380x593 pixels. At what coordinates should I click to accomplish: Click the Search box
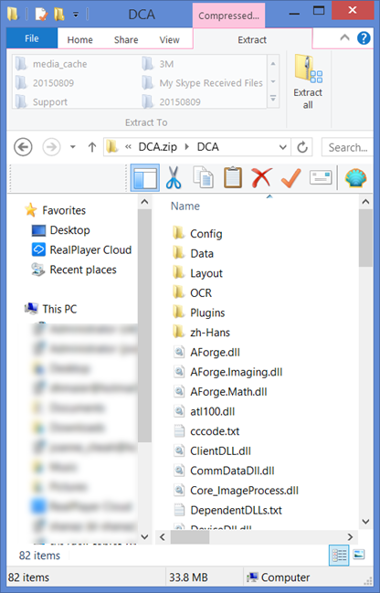tap(347, 147)
